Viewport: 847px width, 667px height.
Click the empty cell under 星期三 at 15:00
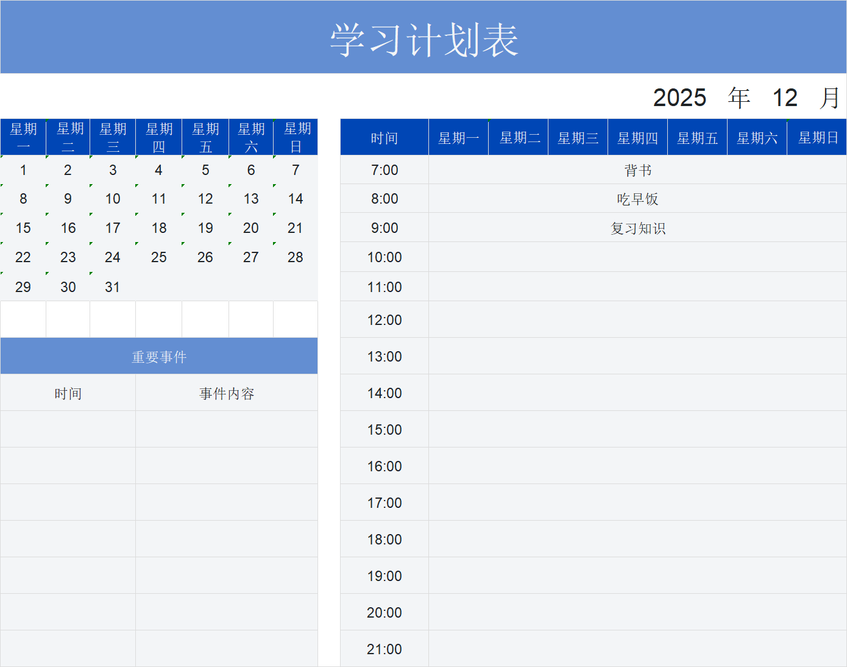coord(578,429)
